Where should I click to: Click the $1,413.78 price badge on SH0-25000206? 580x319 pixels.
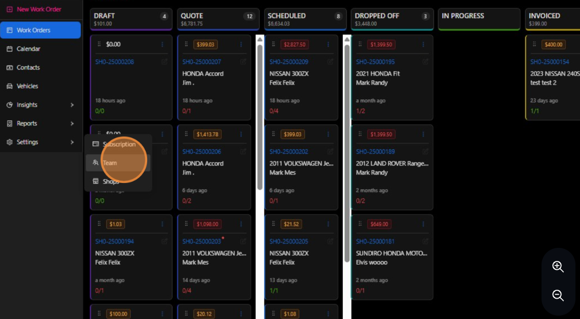[208, 134]
